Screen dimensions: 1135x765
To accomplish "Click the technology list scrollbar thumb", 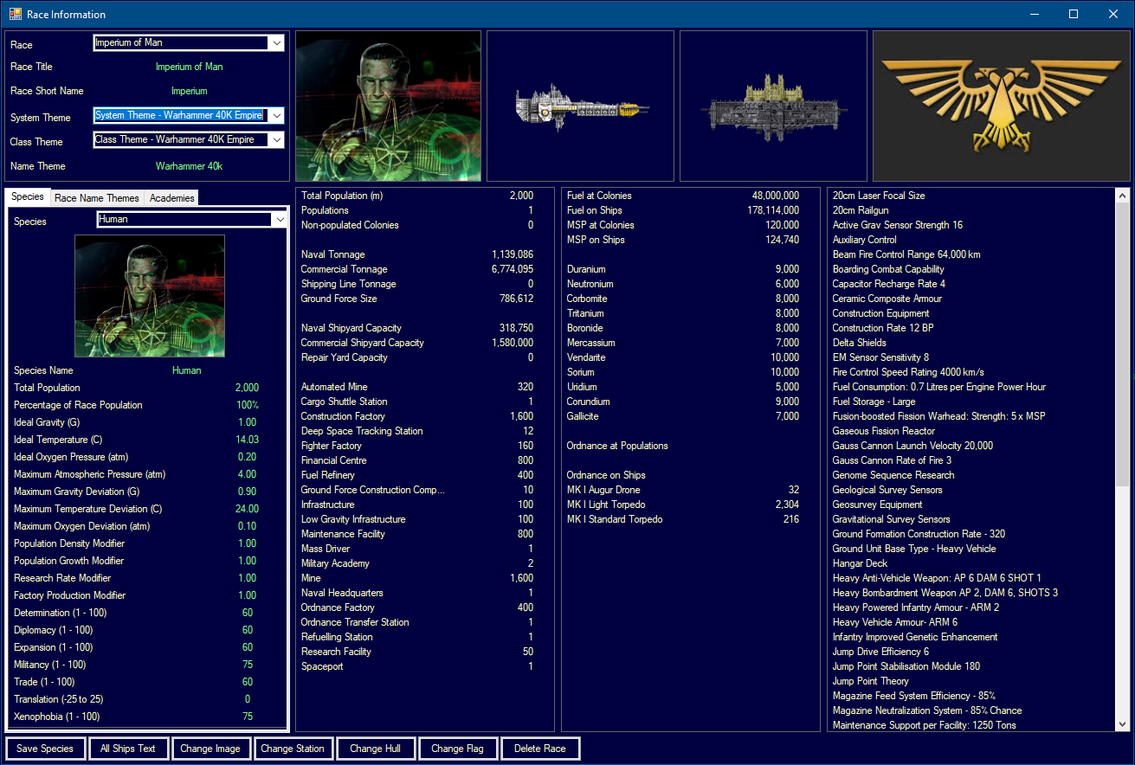I will (1123, 344).
